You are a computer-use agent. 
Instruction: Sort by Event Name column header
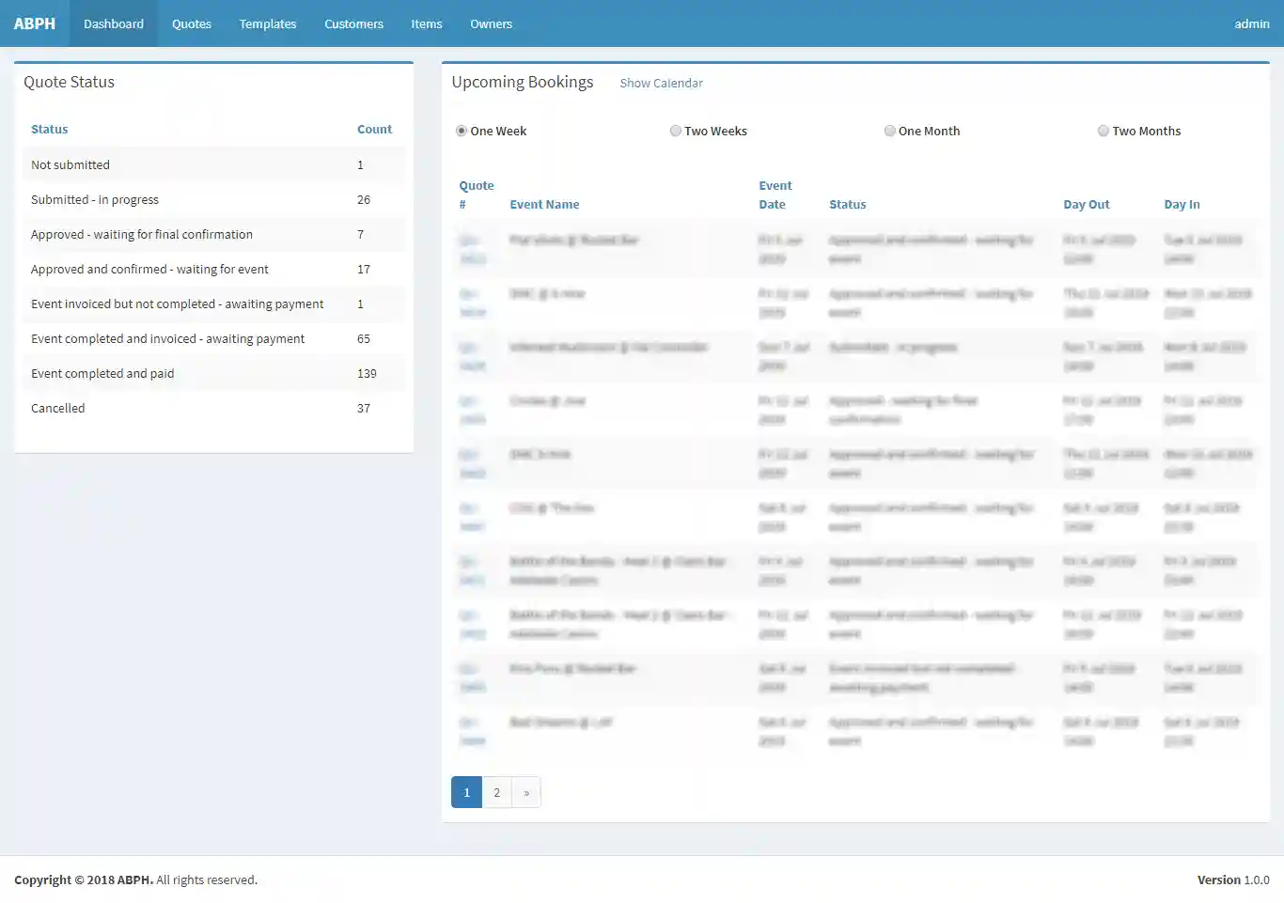tap(544, 204)
